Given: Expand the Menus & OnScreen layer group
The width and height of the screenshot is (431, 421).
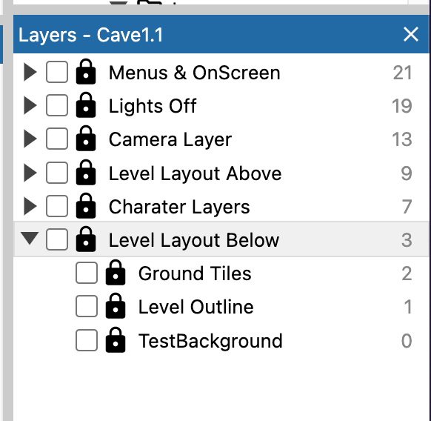Looking at the screenshot, I should 30,72.
